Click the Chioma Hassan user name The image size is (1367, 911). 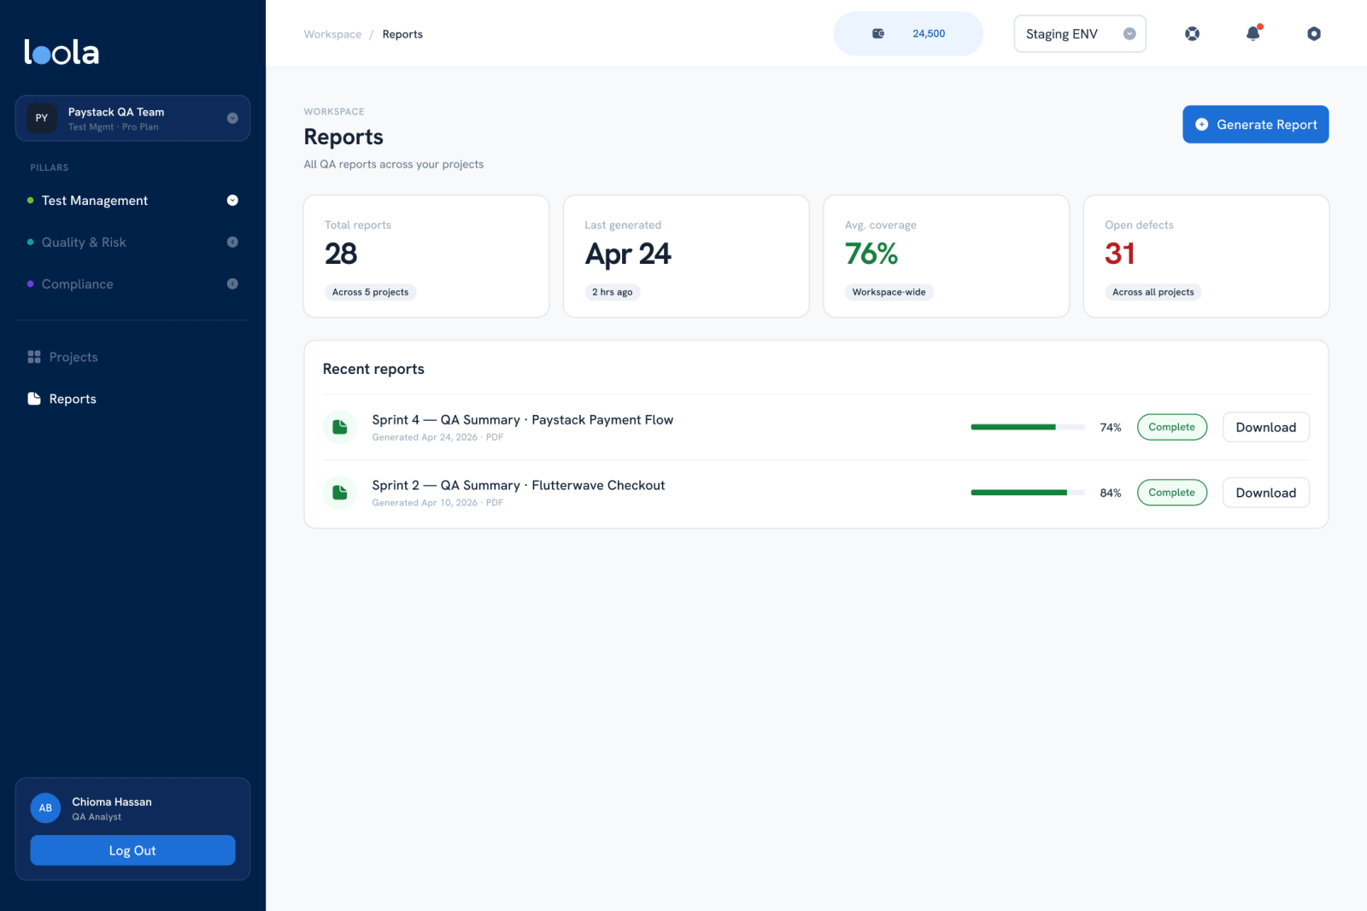point(112,802)
